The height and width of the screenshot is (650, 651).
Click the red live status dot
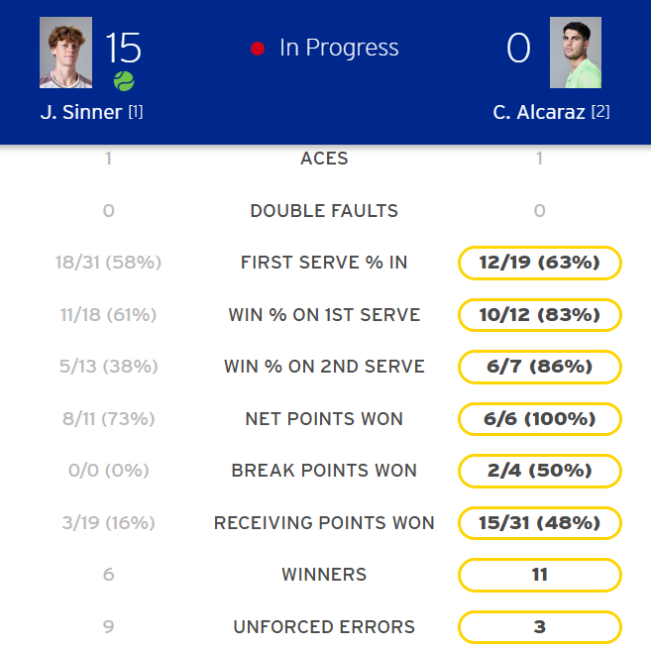click(x=259, y=49)
